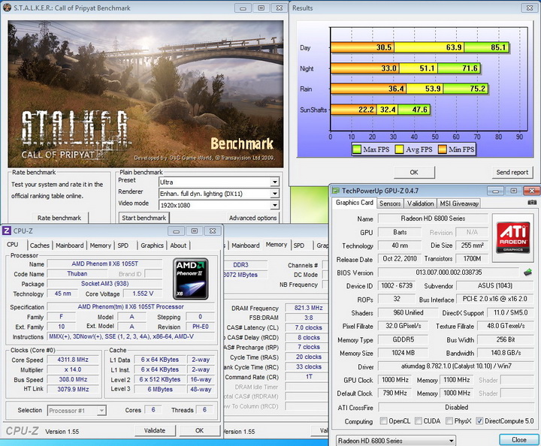
Task: Click the AMD Phenom II logo in CPU-Z
Action: point(190,279)
